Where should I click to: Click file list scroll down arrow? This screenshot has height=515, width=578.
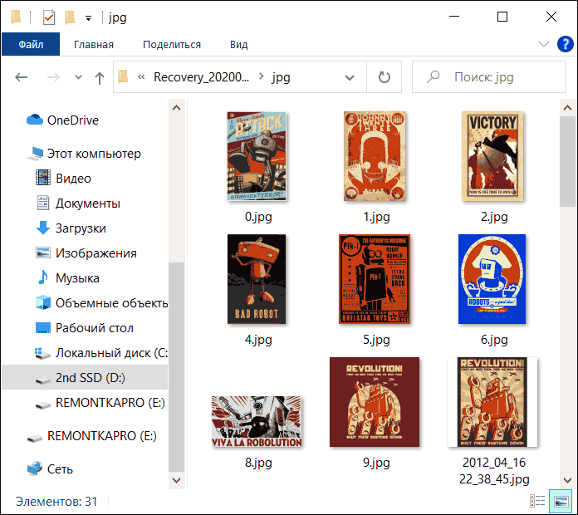tap(568, 480)
